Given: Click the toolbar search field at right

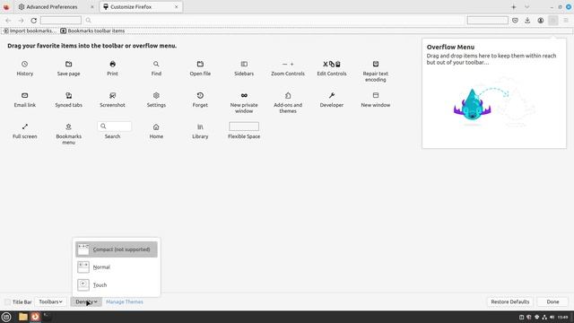Looking at the screenshot, I should (x=488, y=21).
